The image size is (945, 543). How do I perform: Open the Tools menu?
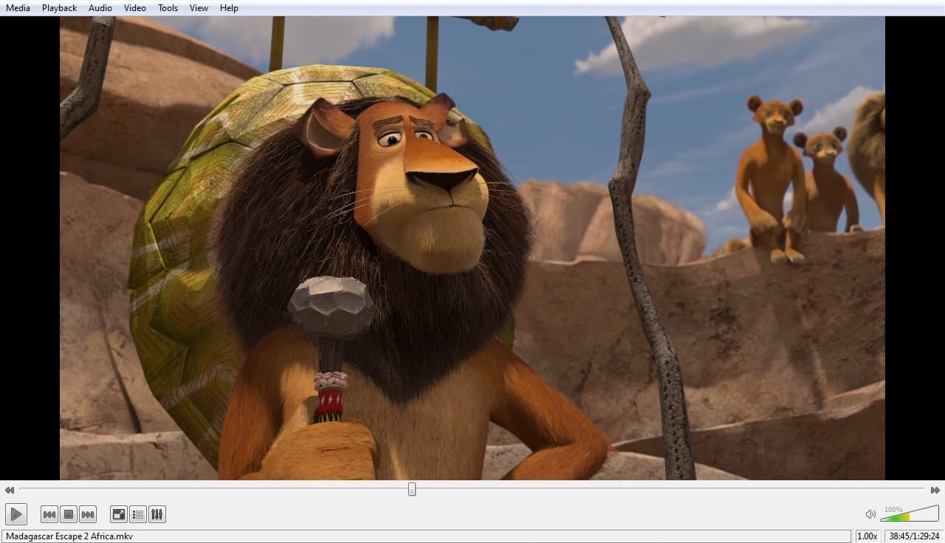(x=168, y=7)
